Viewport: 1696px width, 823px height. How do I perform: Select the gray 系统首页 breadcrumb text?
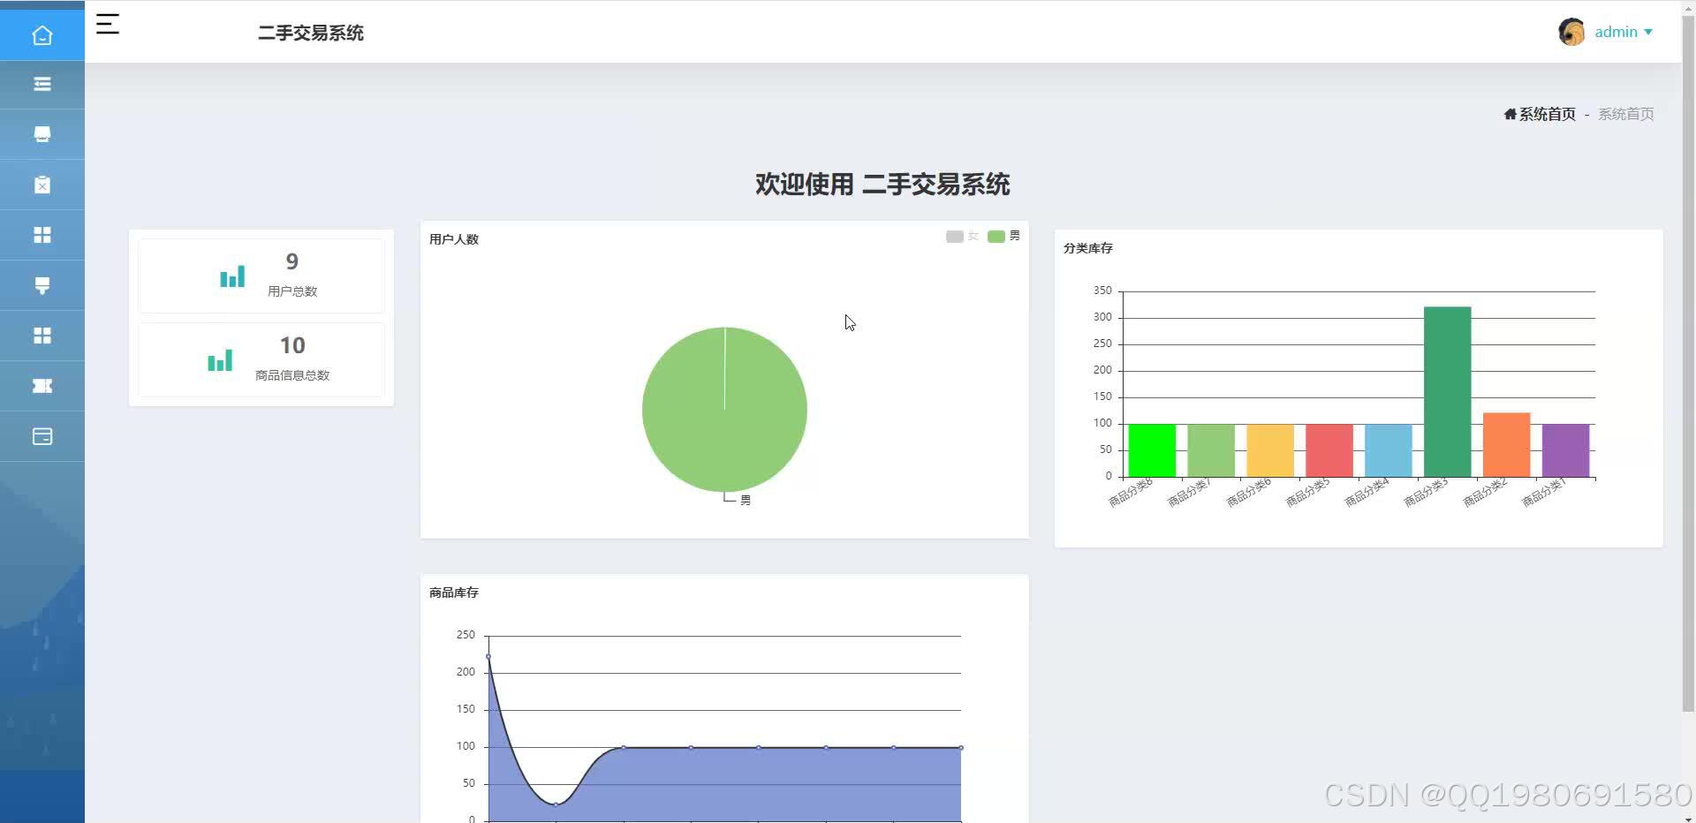click(1625, 114)
